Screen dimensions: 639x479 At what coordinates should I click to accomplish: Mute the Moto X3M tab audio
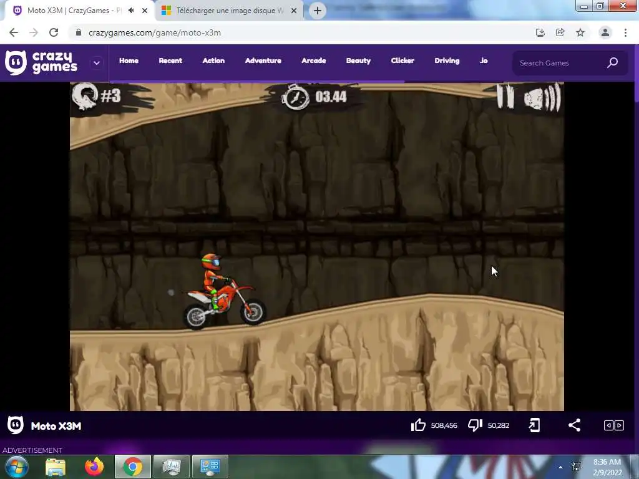[x=131, y=11]
